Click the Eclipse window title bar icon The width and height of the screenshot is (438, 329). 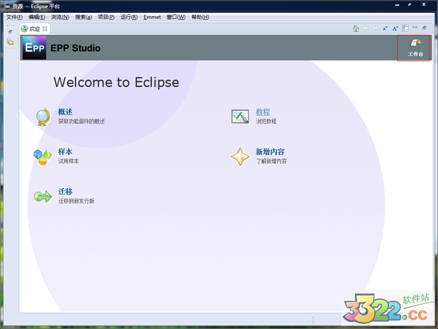[7, 6]
